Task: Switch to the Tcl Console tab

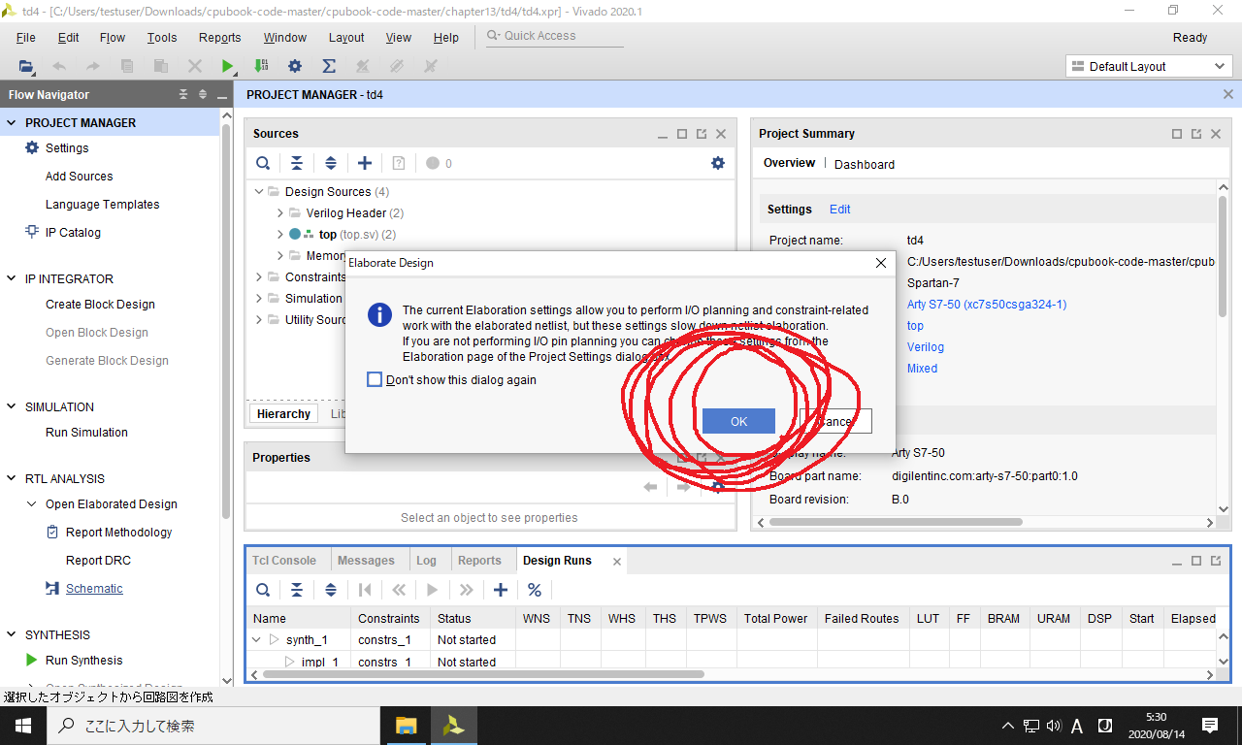Action: point(284,560)
